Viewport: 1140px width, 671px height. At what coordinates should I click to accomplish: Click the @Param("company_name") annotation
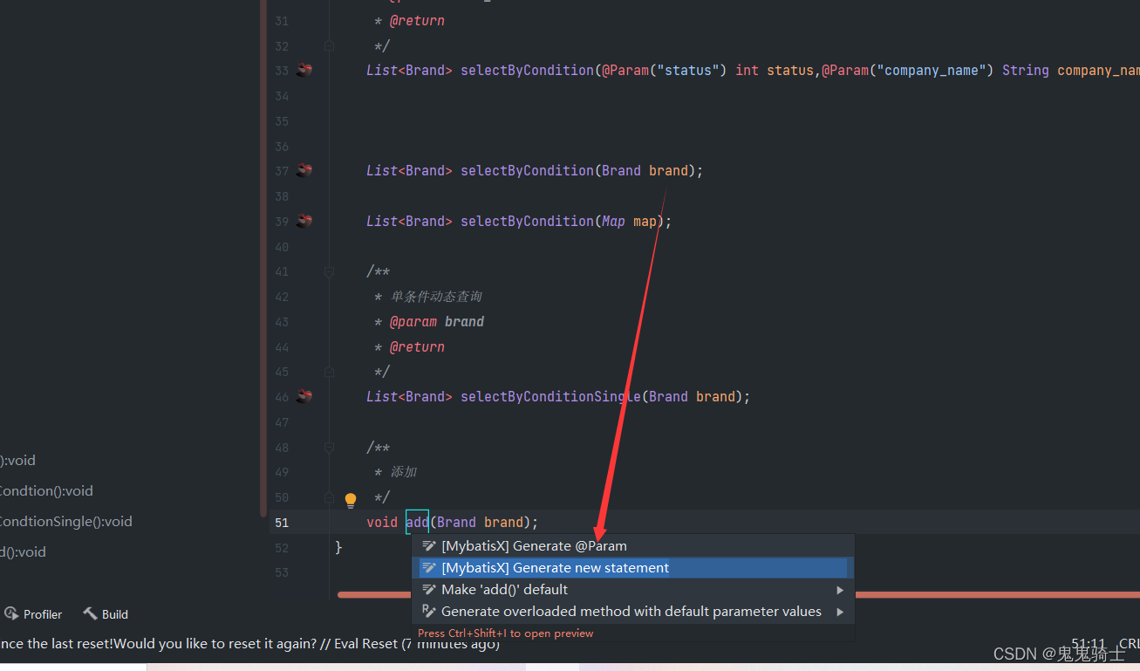[x=908, y=70]
